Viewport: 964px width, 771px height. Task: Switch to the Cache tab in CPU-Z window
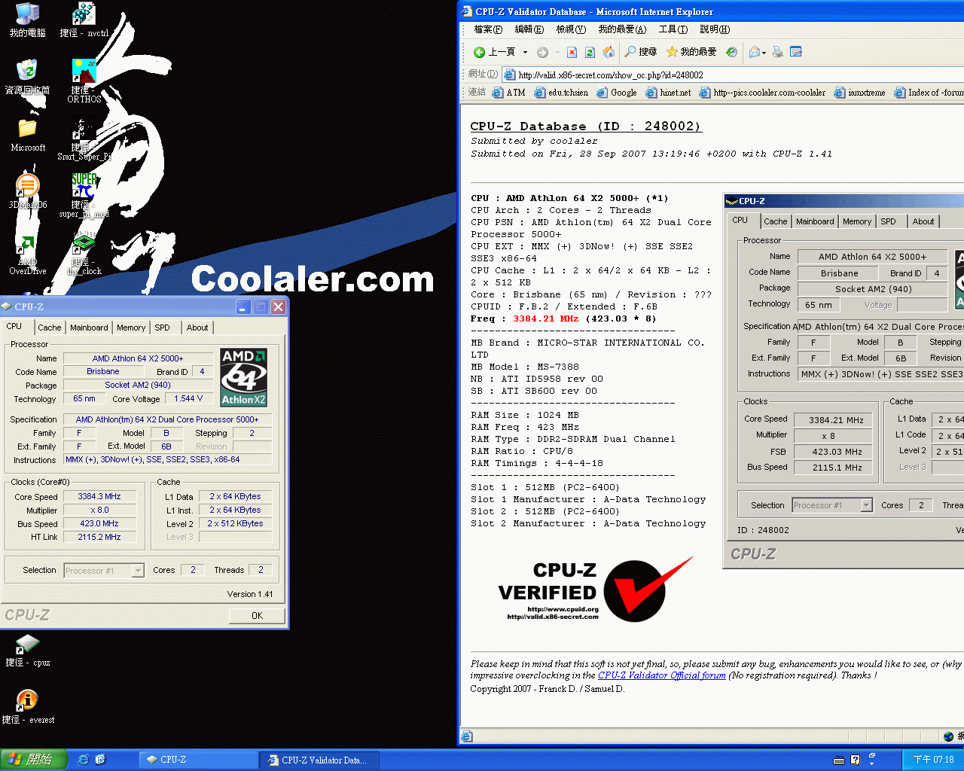(x=50, y=328)
